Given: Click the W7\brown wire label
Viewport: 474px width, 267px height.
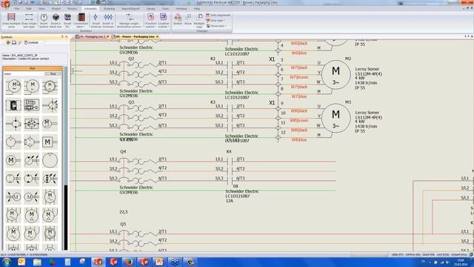Looking at the screenshot, I should pyautogui.click(x=298, y=77).
